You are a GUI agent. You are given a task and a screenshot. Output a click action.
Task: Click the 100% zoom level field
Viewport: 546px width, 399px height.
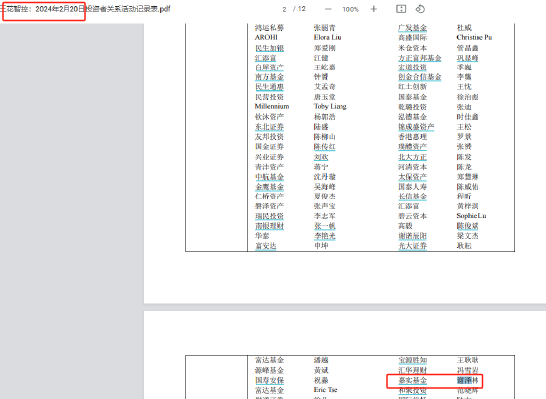pos(350,9)
